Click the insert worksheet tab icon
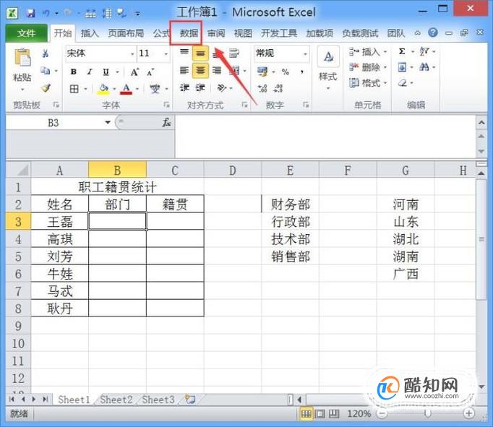 point(190,400)
